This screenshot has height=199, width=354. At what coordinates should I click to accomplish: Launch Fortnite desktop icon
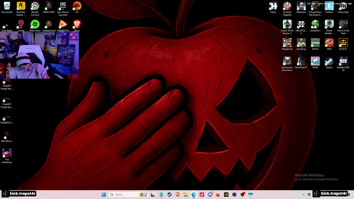coord(329,8)
